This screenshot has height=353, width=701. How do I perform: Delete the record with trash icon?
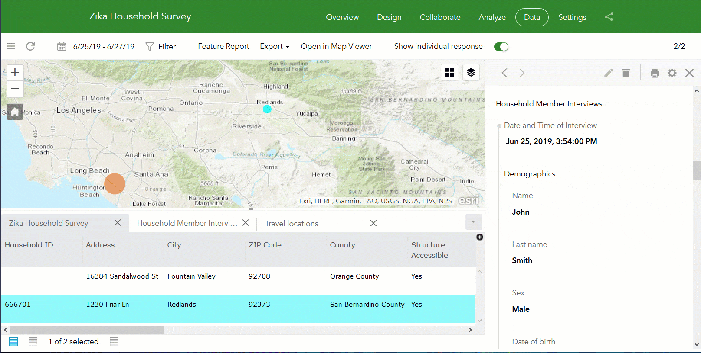626,73
